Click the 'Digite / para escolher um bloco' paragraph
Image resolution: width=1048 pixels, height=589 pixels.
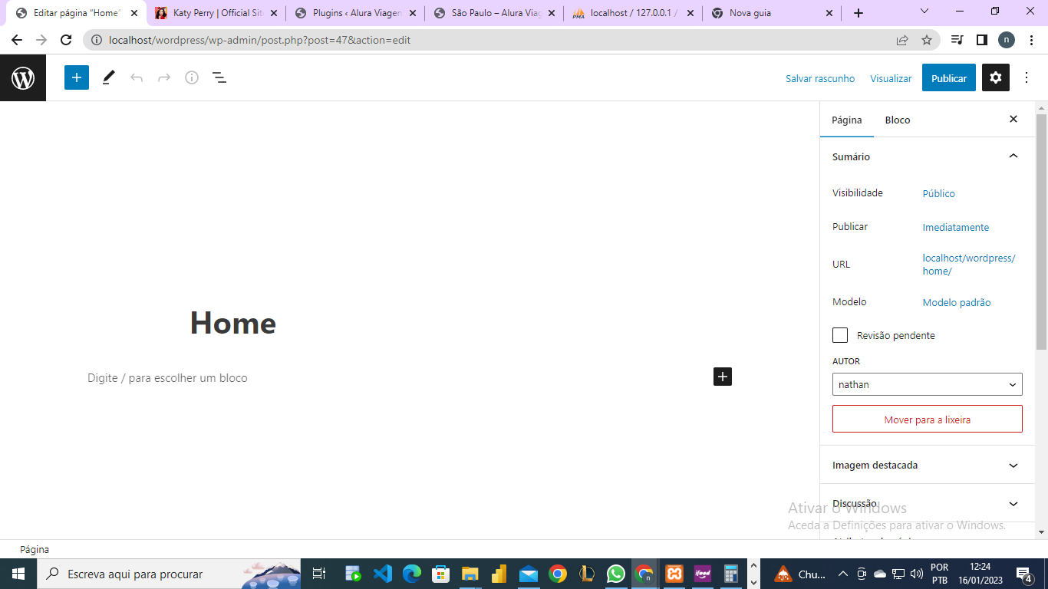(167, 378)
